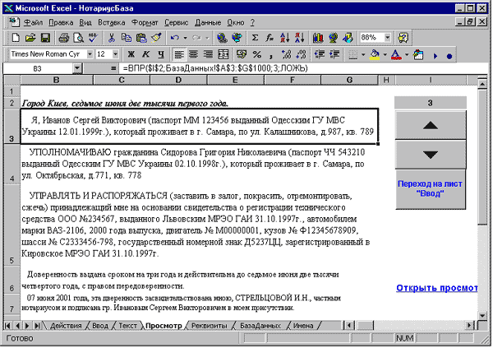Switch to the Ввод sheet tab
The width and height of the screenshot is (493, 348).
[x=100, y=326]
